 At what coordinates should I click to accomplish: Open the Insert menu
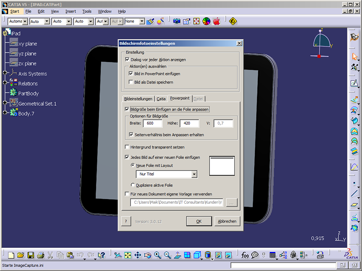click(71, 11)
